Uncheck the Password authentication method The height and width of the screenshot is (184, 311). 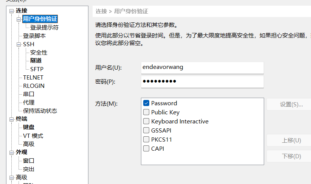point(146,103)
